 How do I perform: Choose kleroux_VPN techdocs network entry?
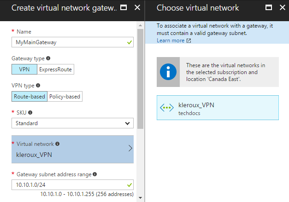218,108
